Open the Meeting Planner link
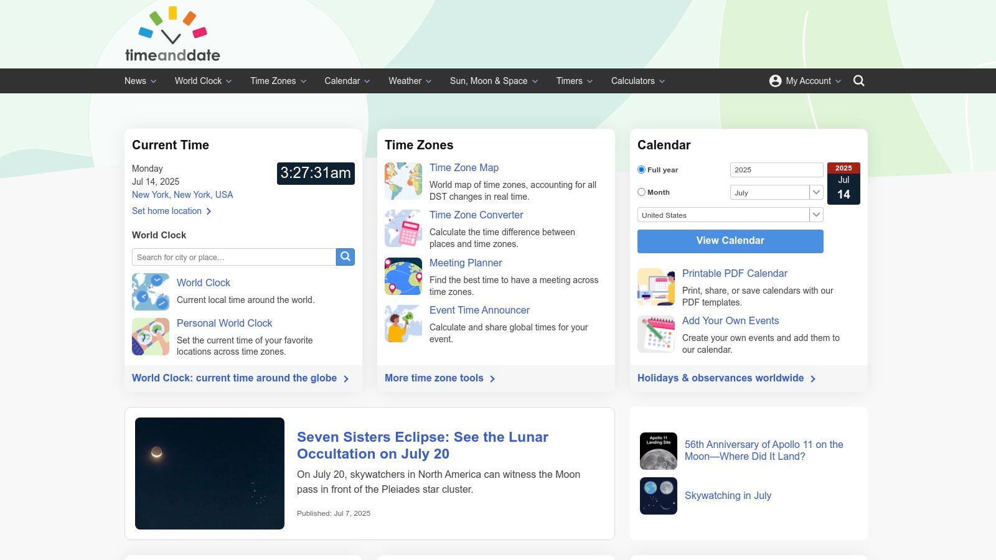The image size is (996, 560). pos(466,263)
